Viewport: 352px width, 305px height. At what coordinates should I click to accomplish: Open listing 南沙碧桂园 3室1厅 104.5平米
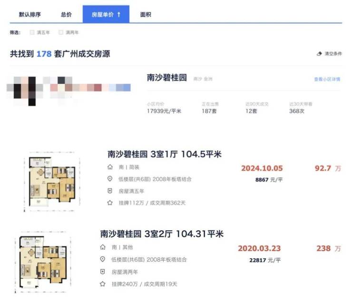[164, 154]
